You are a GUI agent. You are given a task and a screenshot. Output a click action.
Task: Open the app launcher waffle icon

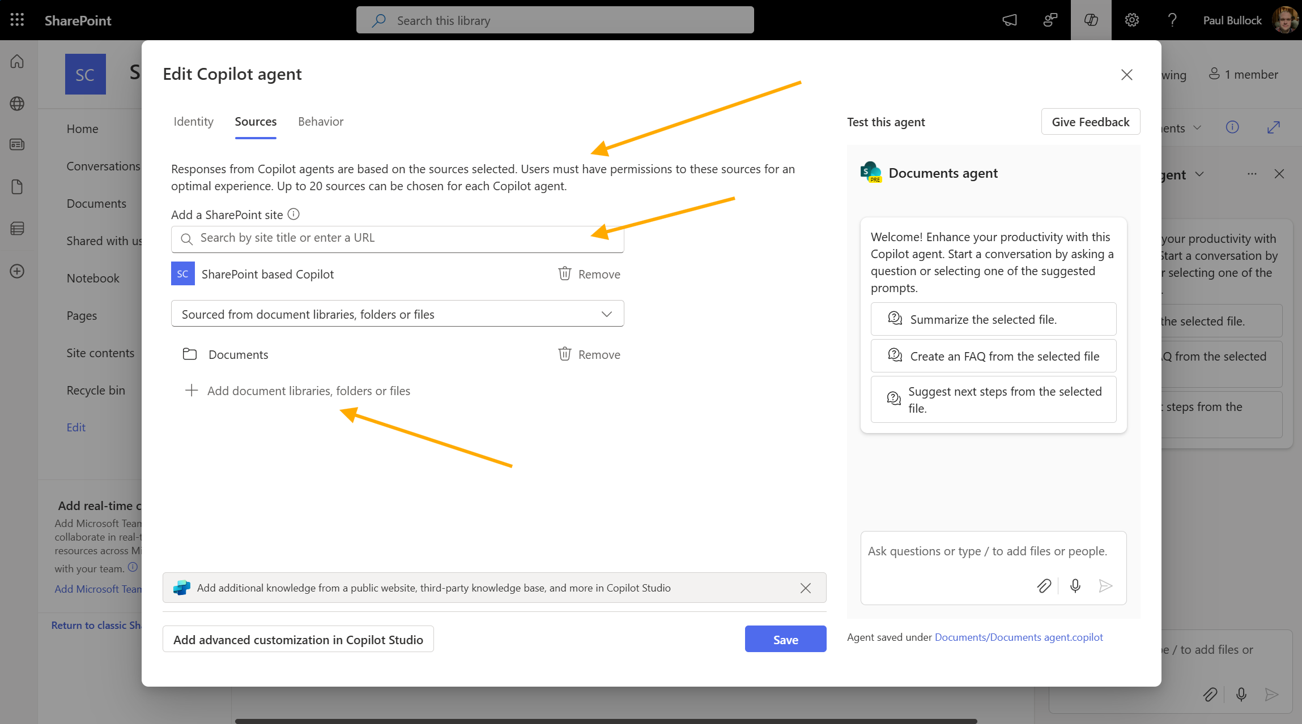click(16, 19)
